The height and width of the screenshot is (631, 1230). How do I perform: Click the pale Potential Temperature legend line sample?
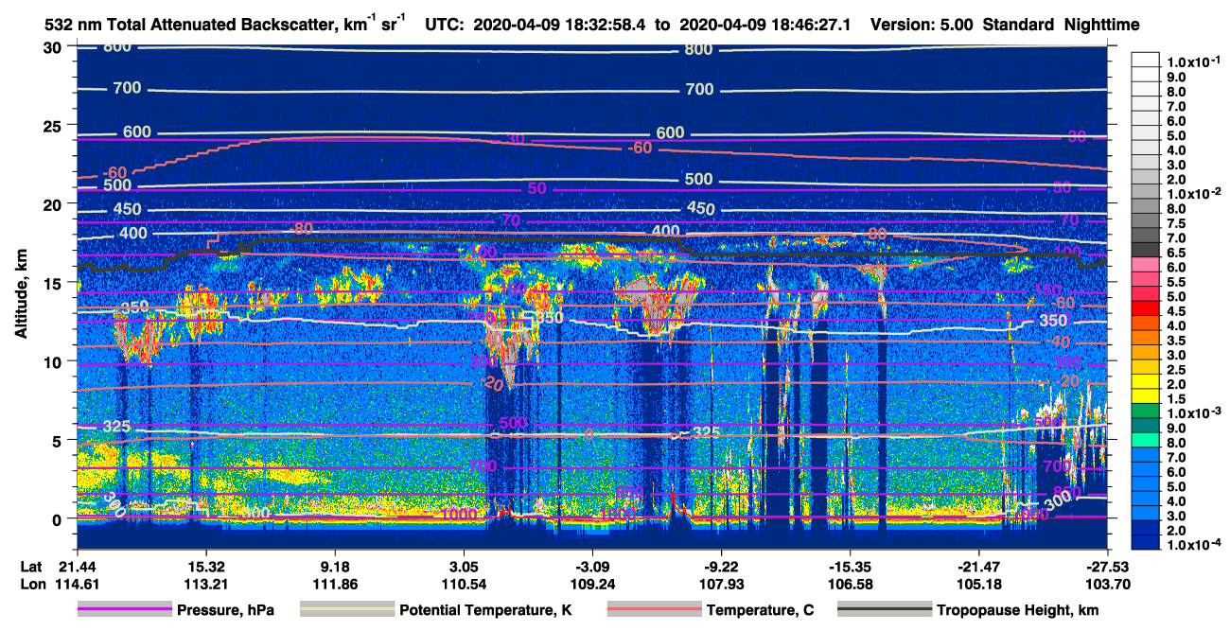(346, 610)
